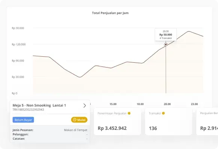Click the Rp 50.000 tooltip box
The image size is (218, 149).
click(x=166, y=35)
